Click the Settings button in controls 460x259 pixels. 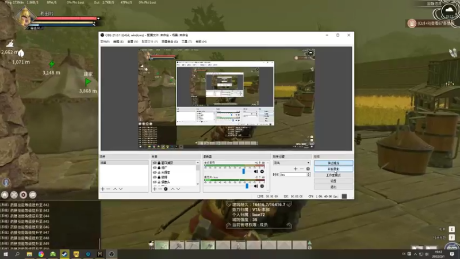pyautogui.click(x=333, y=181)
